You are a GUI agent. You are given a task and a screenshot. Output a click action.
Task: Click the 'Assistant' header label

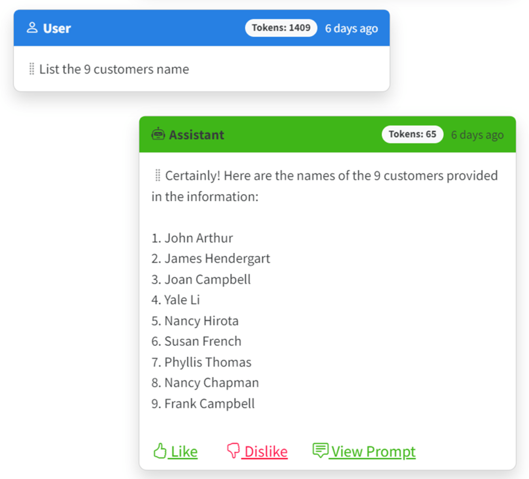[x=197, y=135]
